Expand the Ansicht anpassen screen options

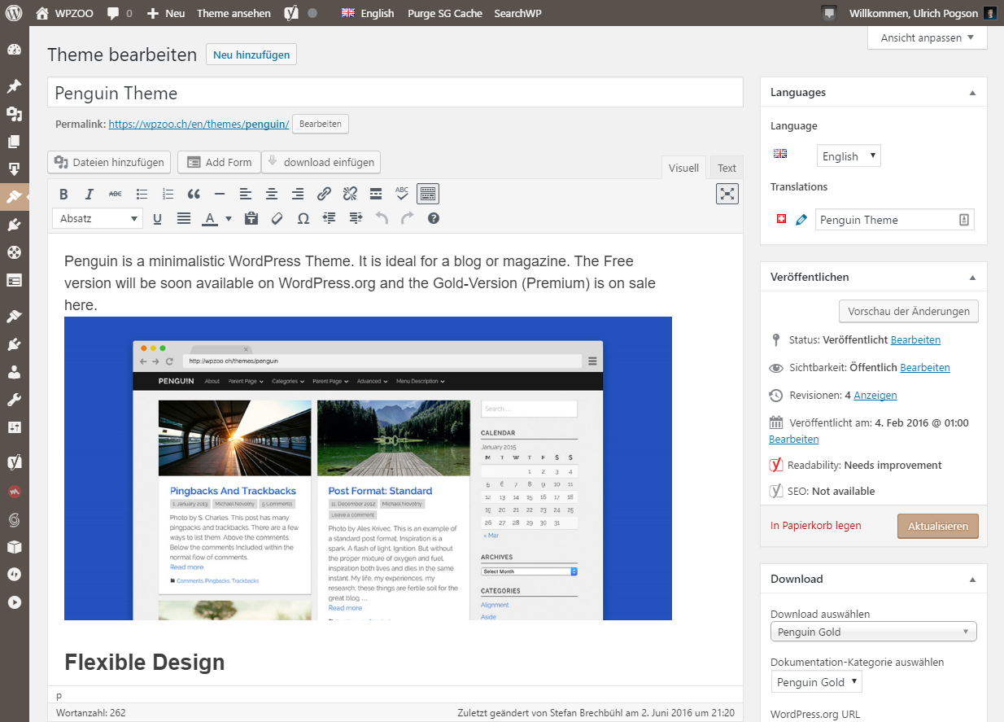coord(928,37)
